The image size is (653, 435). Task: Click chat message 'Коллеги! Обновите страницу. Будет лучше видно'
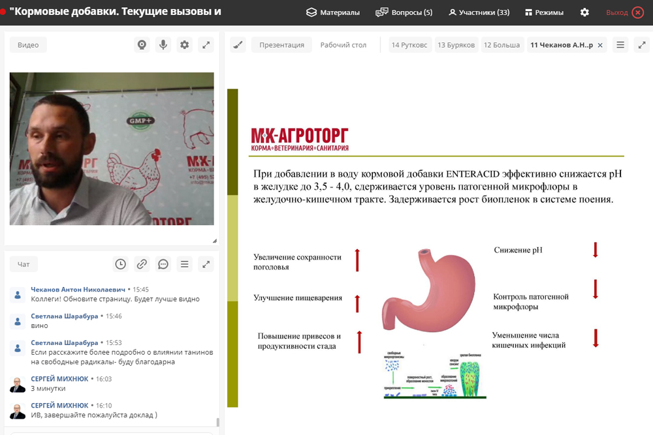tap(115, 299)
